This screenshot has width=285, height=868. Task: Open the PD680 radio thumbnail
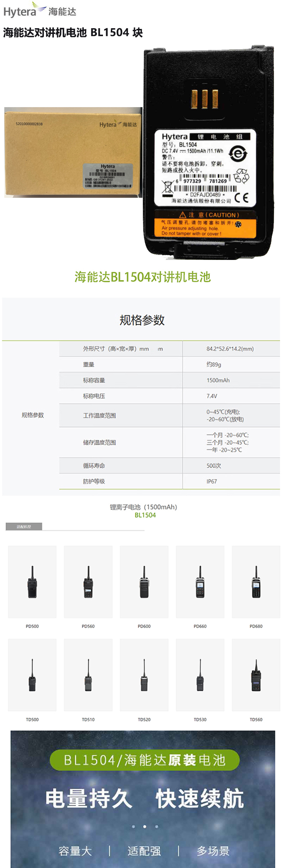click(x=256, y=582)
